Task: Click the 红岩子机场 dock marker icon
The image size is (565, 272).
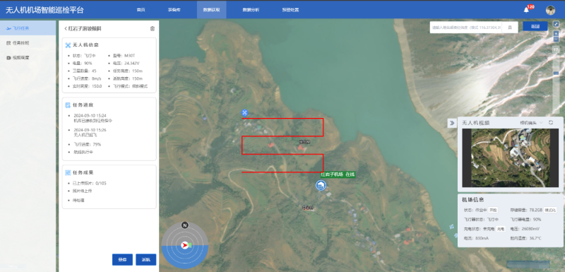Action: pos(321,186)
